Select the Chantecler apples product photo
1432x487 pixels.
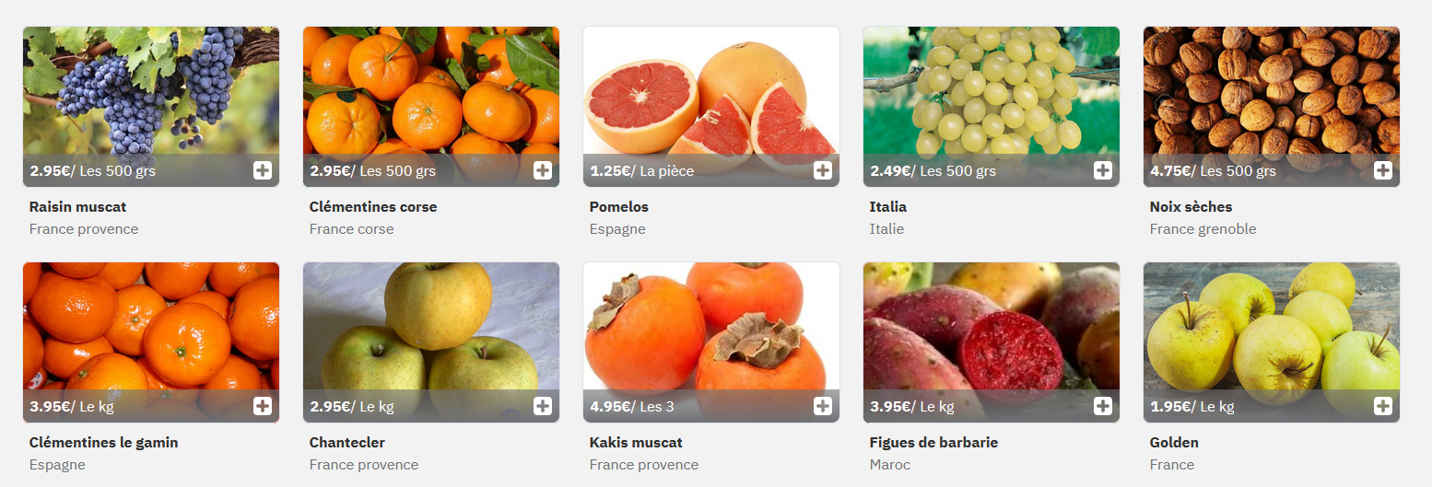pos(431,342)
